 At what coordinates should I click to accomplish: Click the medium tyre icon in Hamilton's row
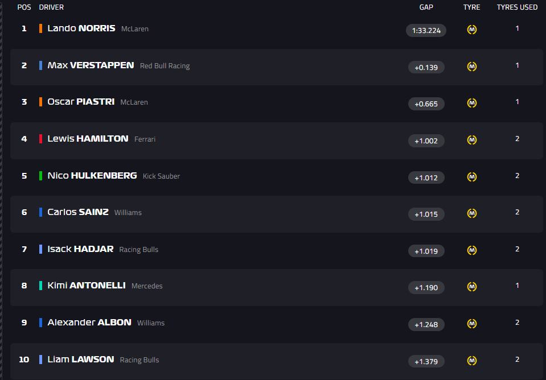[471, 140]
